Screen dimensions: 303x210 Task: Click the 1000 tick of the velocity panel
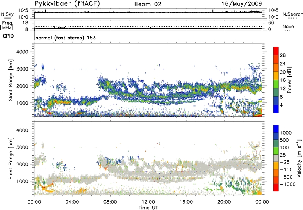pyautogui.click(x=22, y=181)
